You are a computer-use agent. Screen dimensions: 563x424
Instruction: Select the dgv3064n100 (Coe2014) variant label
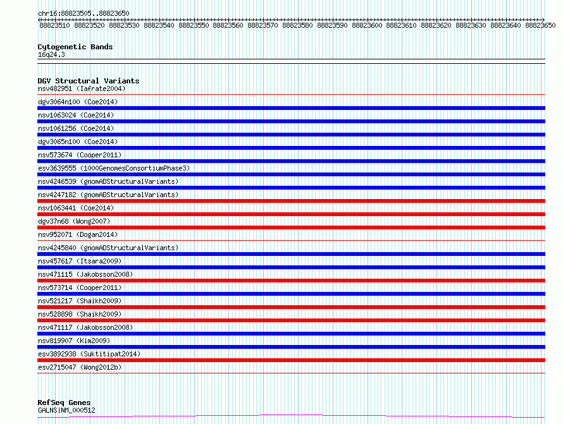[x=78, y=102]
